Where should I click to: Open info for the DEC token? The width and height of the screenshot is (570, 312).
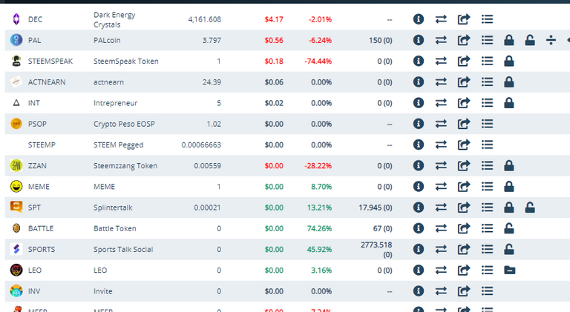point(419,19)
